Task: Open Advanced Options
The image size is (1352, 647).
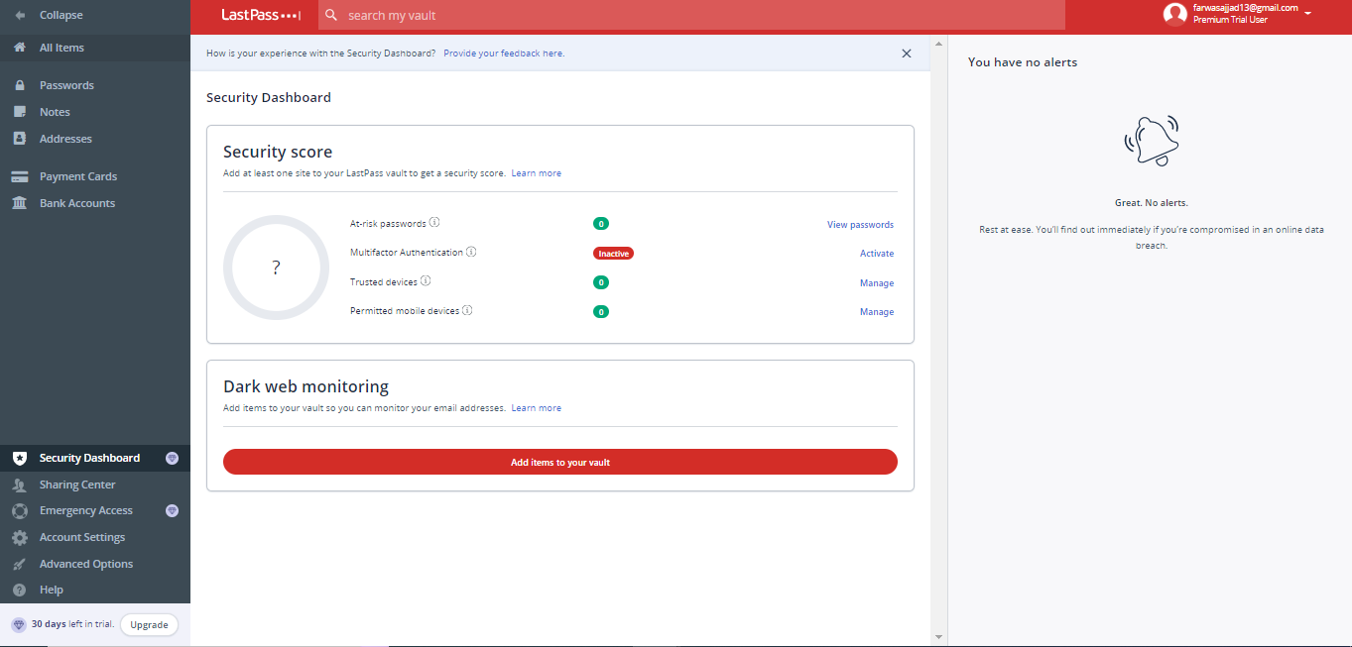Action: click(x=95, y=564)
